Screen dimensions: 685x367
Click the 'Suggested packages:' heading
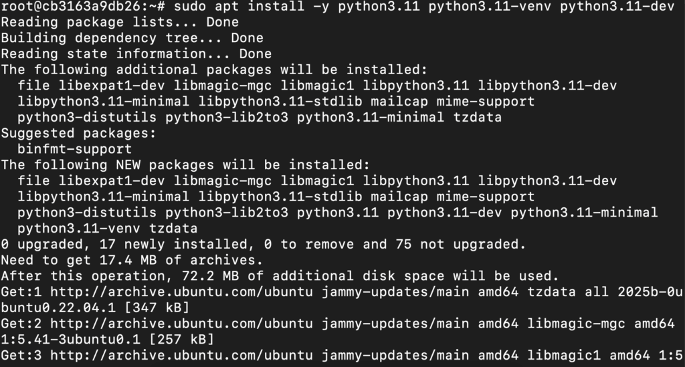click(79, 133)
